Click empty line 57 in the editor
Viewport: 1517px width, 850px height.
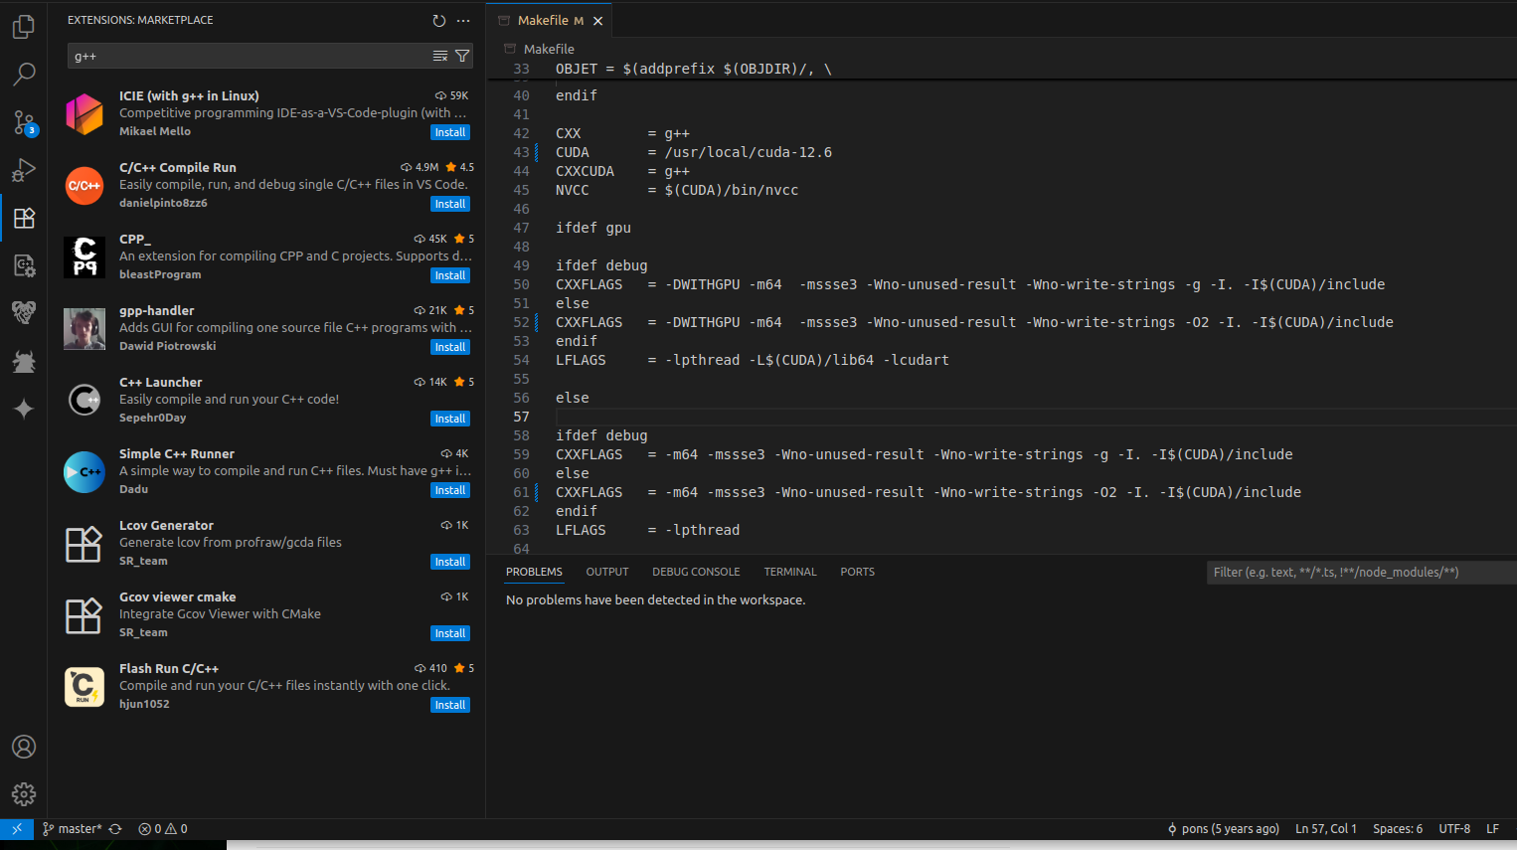[x=1034, y=417]
